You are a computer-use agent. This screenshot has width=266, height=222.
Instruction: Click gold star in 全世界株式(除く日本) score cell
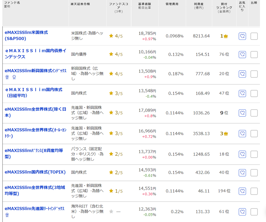(x=111, y=113)
